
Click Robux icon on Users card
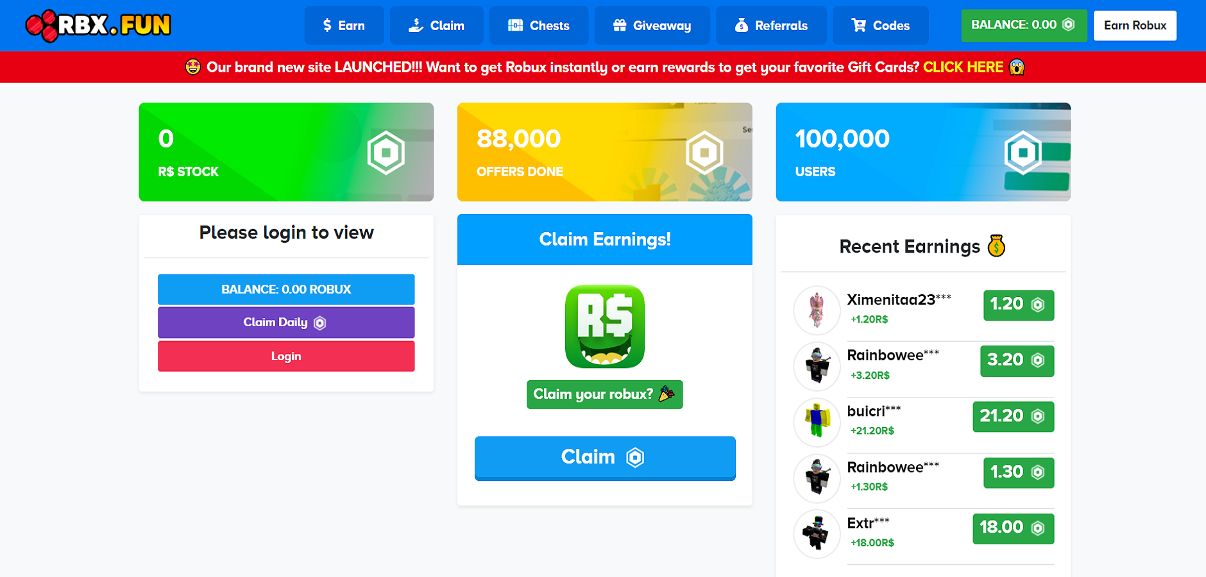click(1023, 153)
